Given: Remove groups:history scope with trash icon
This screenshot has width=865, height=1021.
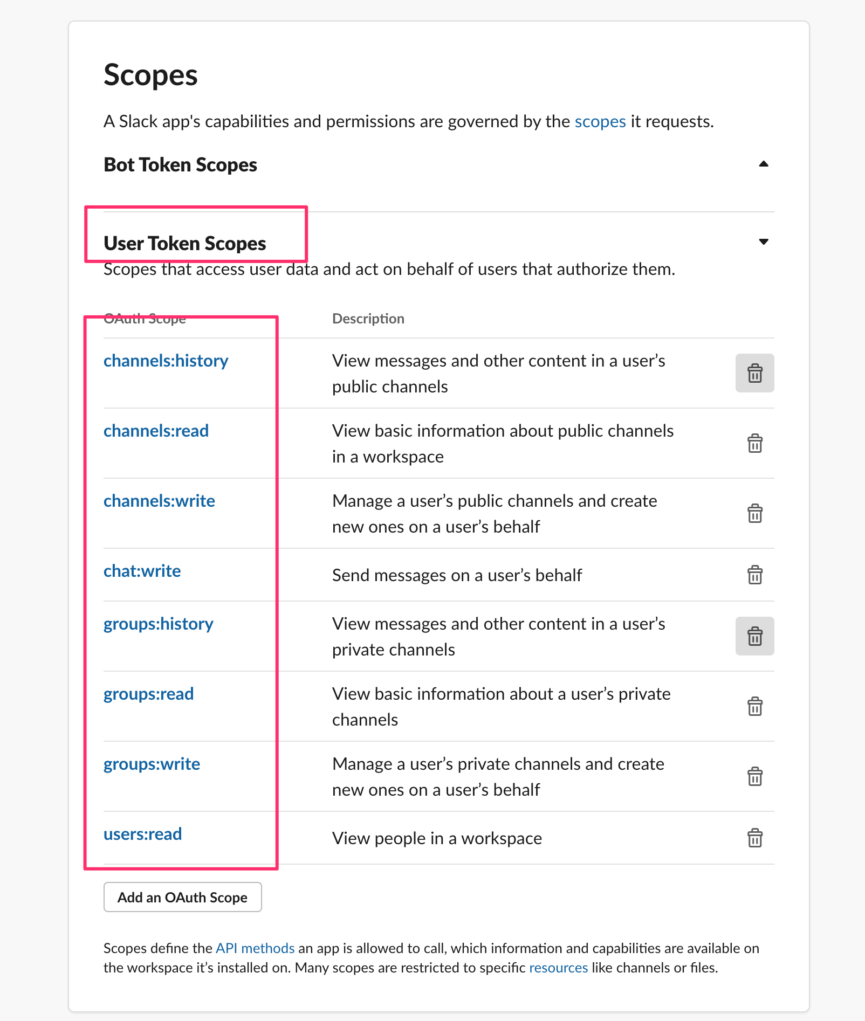Looking at the screenshot, I should [754, 636].
